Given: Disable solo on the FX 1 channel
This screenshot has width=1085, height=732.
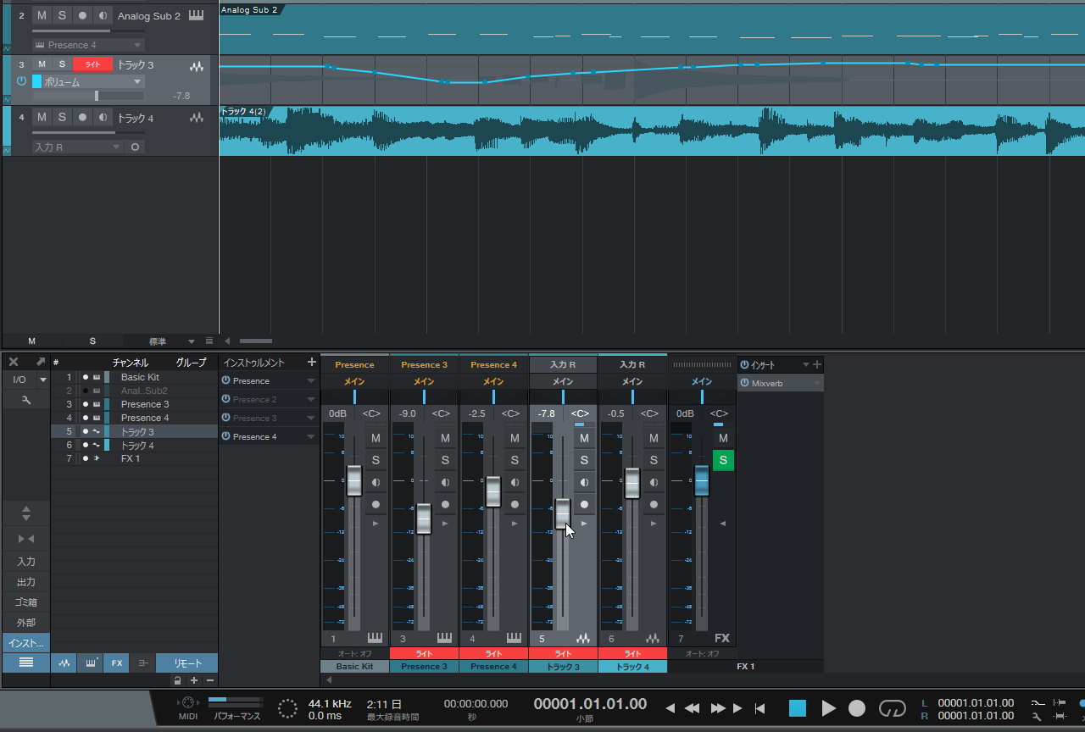Looking at the screenshot, I should tap(723, 461).
